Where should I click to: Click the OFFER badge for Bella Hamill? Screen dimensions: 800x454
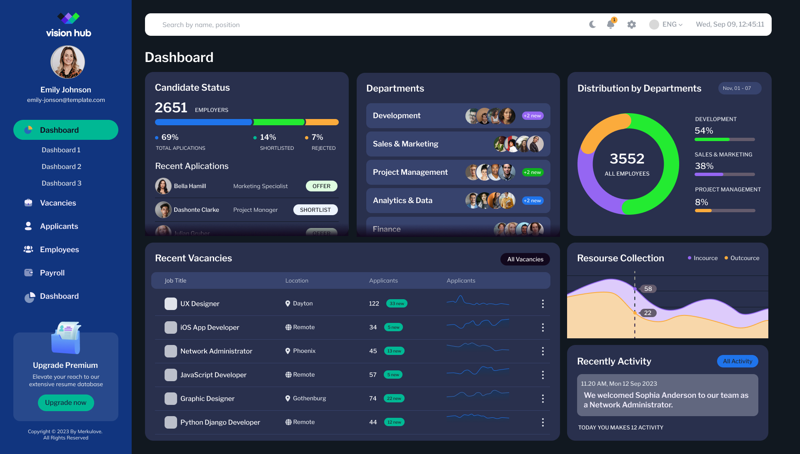point(322,186)
